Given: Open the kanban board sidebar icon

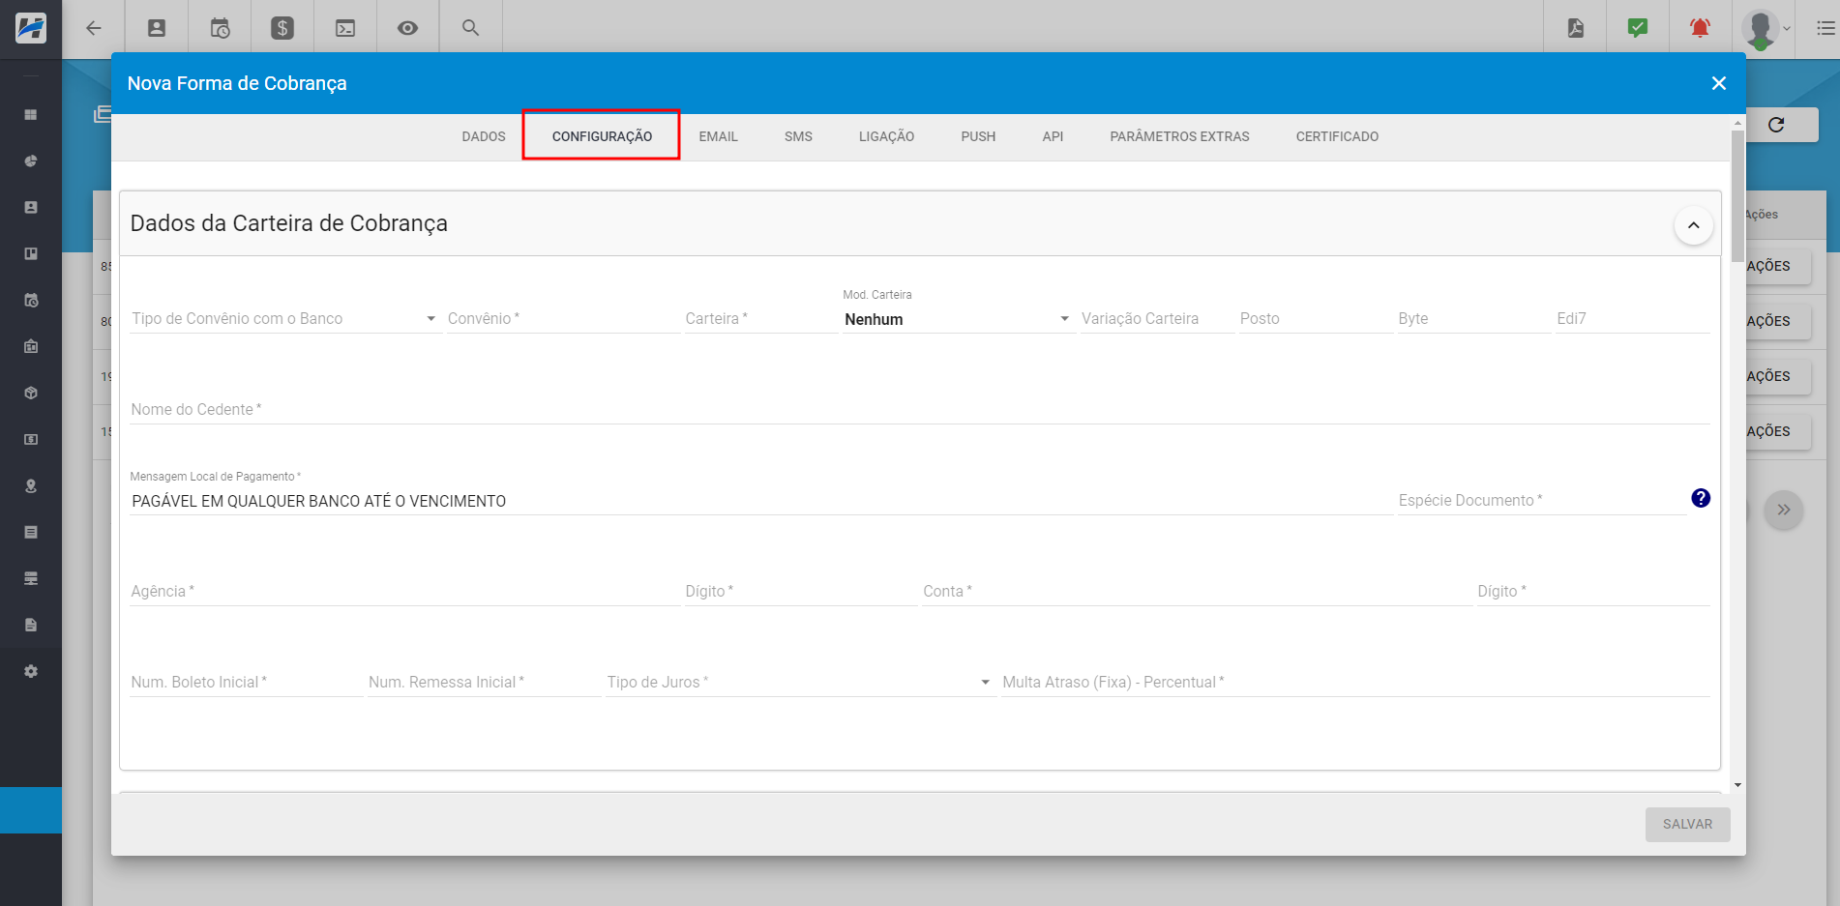Looking at the screenshot, I should click(31, 254).
